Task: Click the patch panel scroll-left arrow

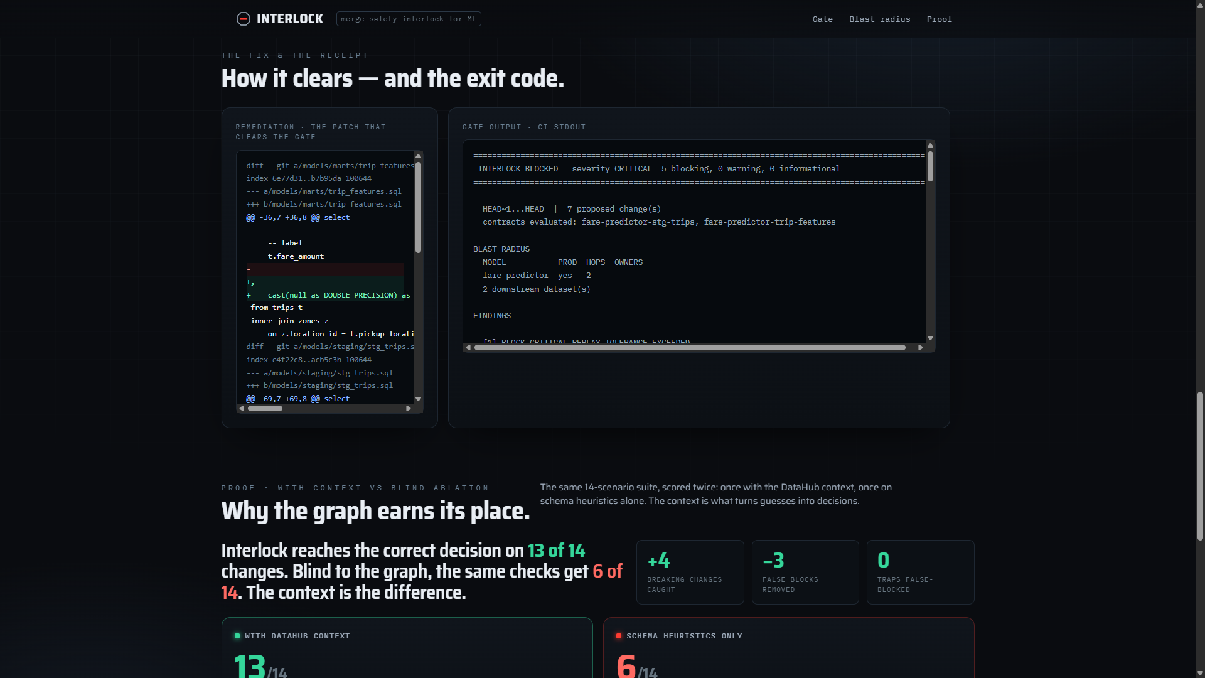Action: pos(242,408)
